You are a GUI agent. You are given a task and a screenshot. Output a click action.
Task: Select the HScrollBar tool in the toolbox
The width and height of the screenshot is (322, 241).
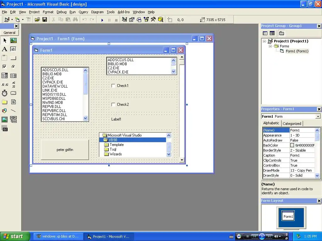click(x=5, y=84)
